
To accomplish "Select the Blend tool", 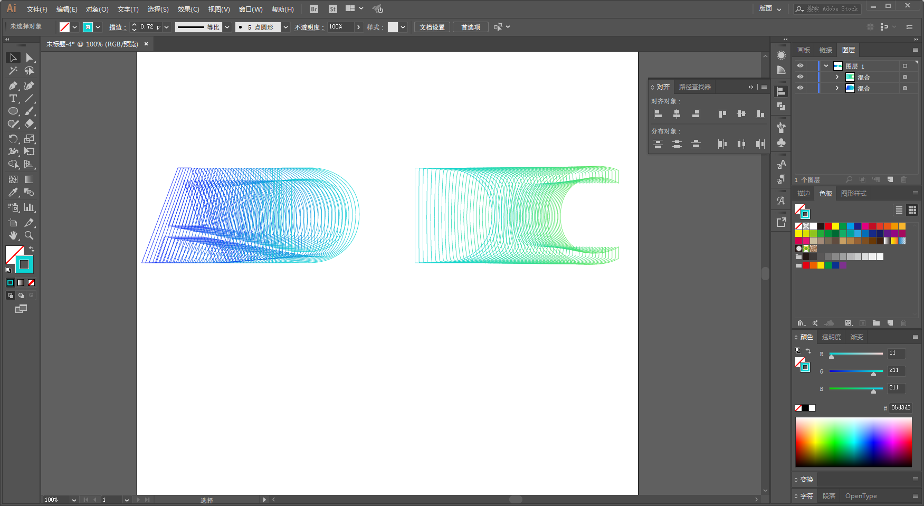I will (x=30, y=193).
